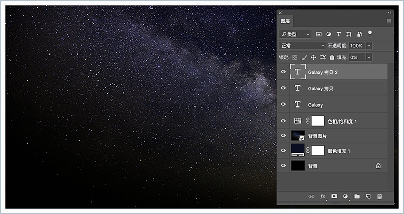Create a new group with the folder icon
Viewport: 404px width, 214px height.
(357, 196)
